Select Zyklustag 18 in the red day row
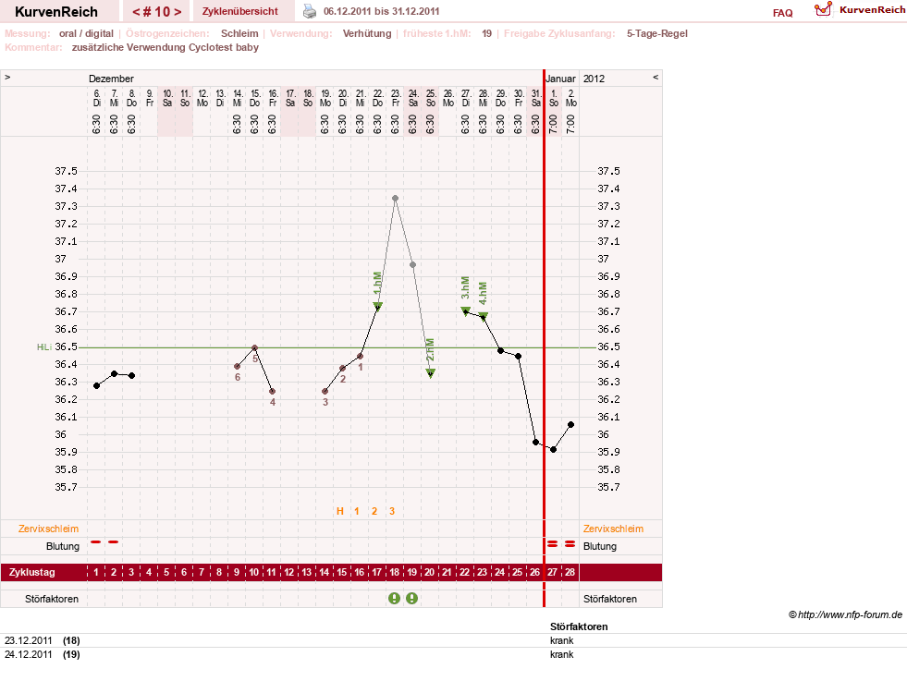Viewport: 907px width, 681px height. point(395,572)
